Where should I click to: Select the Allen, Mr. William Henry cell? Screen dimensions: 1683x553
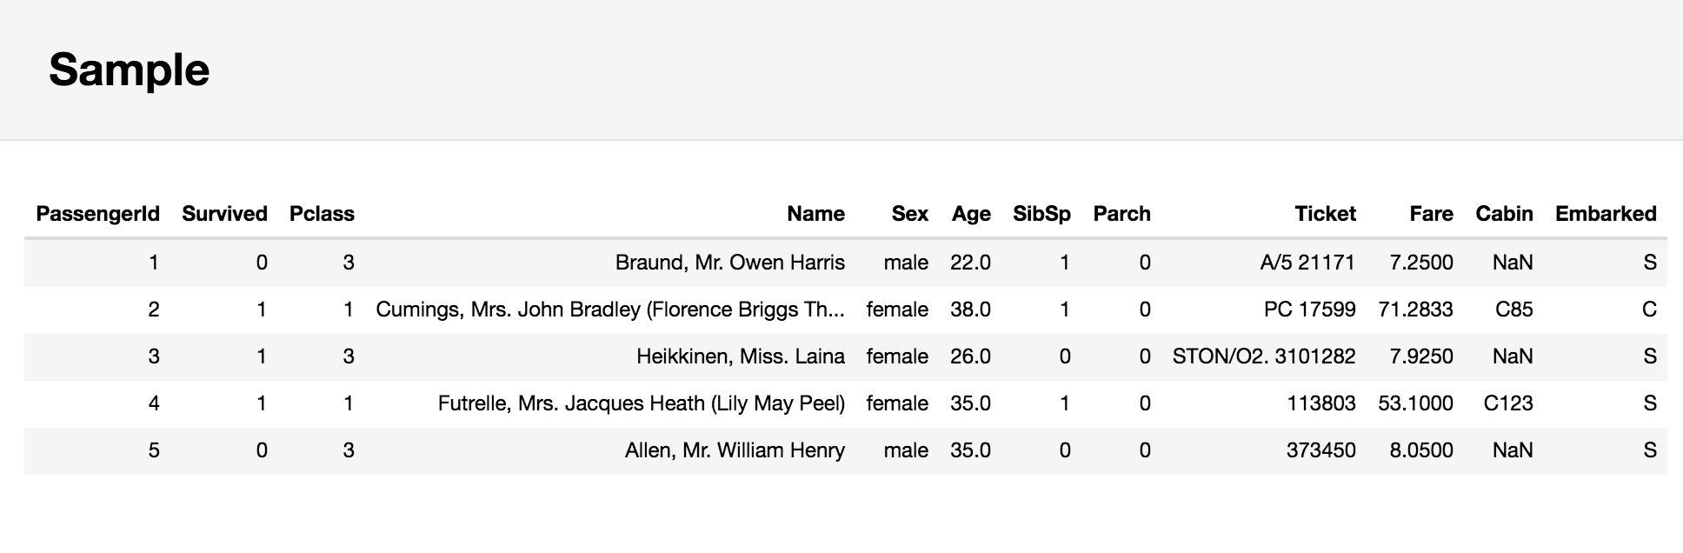point(735,450)
